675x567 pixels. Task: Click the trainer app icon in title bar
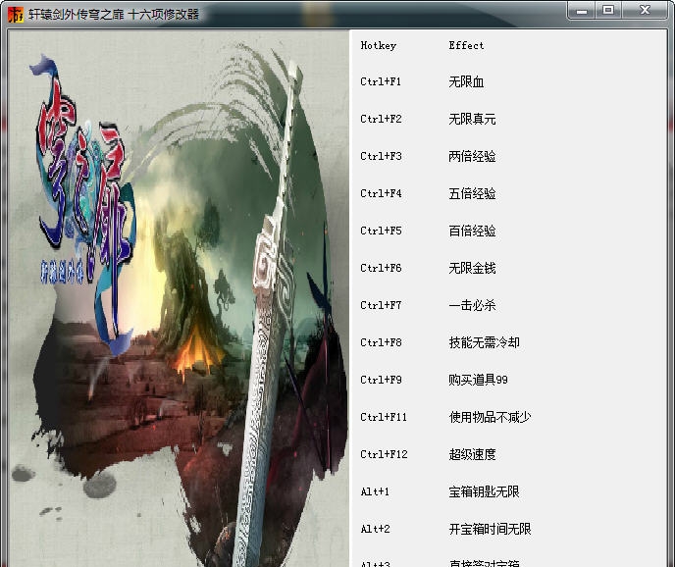pyautogui.click(x=16, y=15)
